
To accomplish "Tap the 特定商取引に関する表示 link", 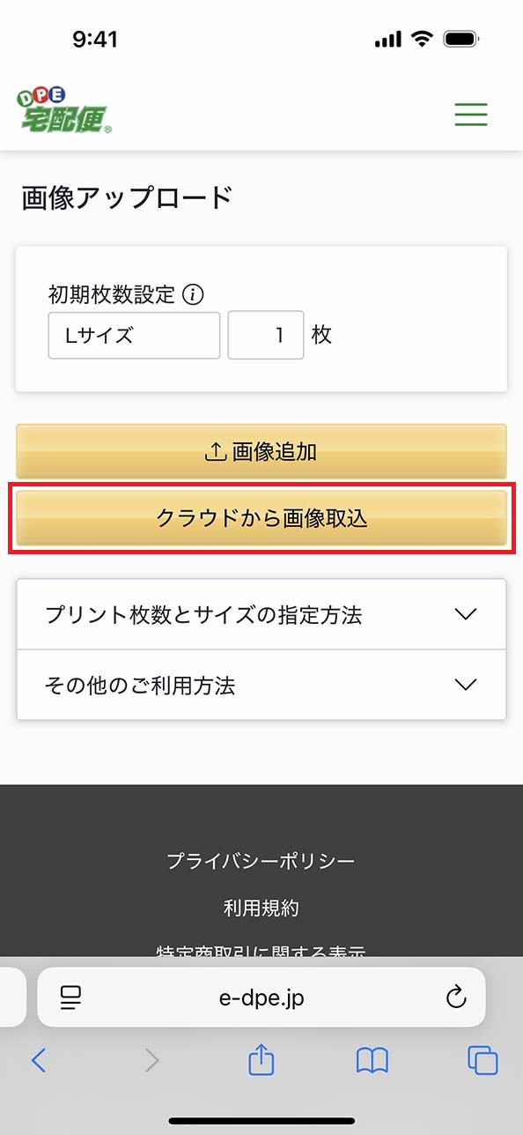I will click(261, 952).
